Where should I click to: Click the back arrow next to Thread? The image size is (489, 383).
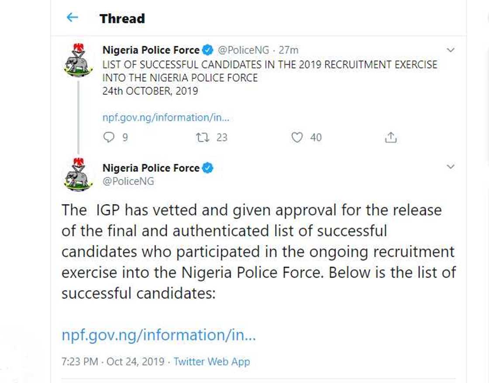72,17
